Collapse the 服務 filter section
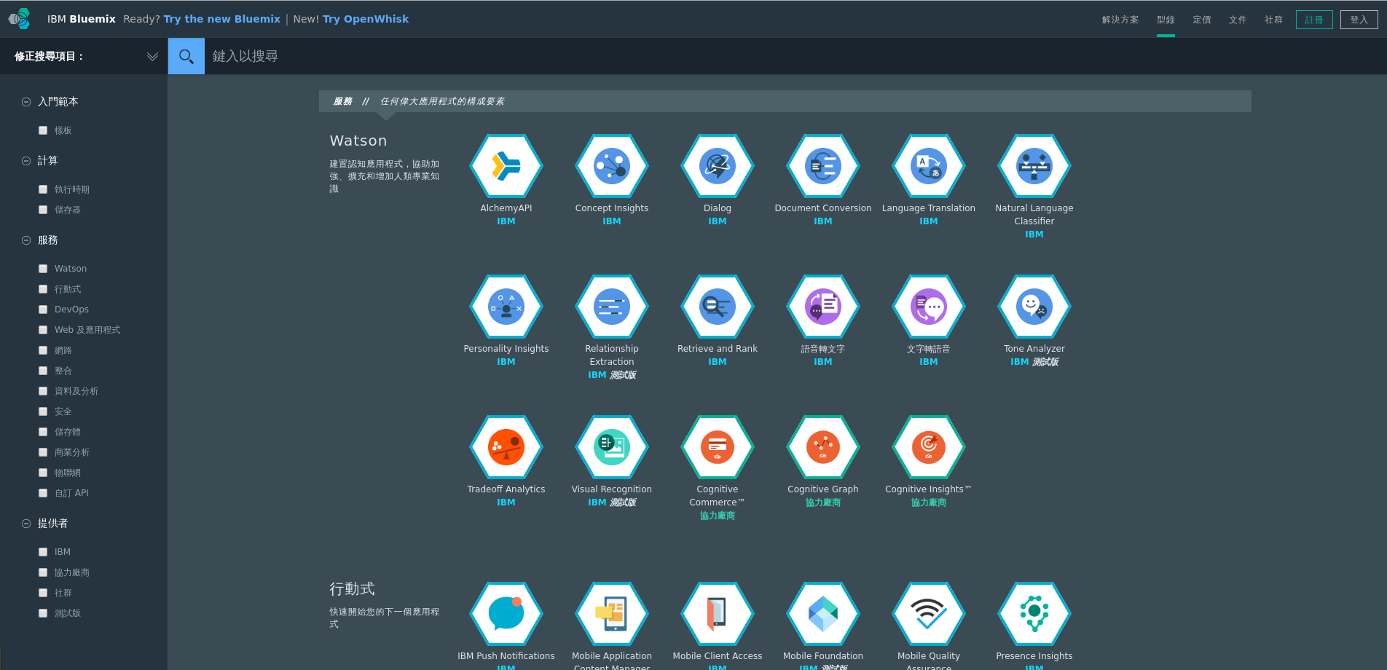Image resolution: width=1387 pixels, height=670 pixels. click(x=26, y=240)
